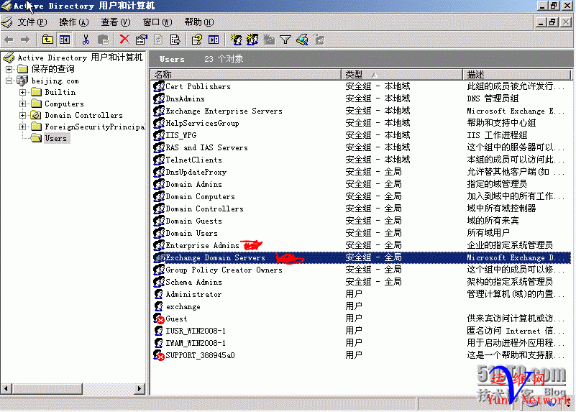Click the Cert Publishers group icon
Viewport: 576px width, 412px height.
tap(159, 86)
